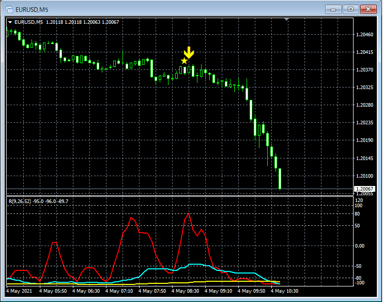Screen dimensions: 383x302
Task: Click price scale level 1.20145
Action: point(364,159)
